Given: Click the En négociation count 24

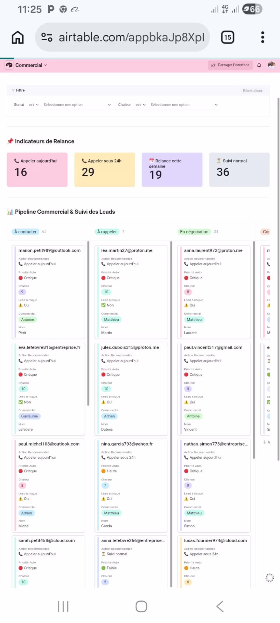Looking at the screenshot, I should (216, 231).
